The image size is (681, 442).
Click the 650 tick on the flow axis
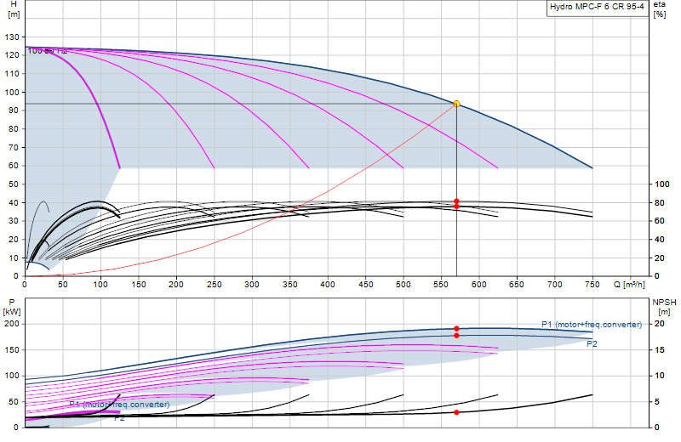point(517,285)
